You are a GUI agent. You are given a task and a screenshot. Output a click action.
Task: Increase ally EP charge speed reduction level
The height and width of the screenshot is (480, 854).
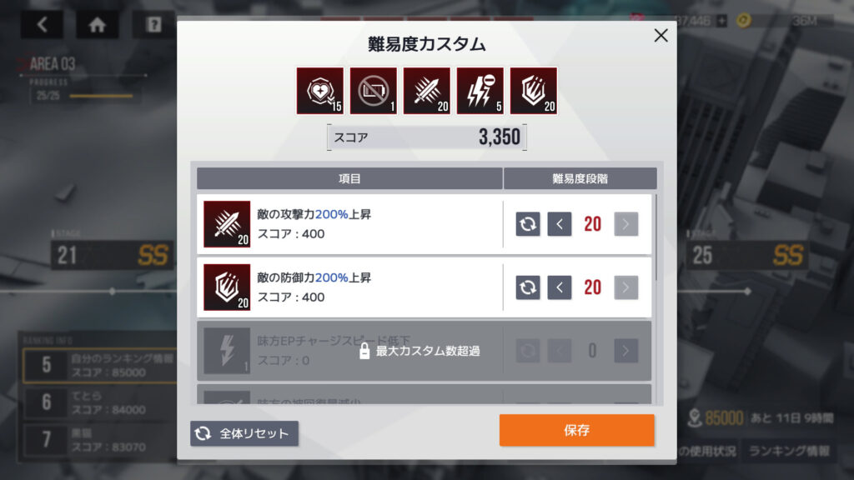625,351
